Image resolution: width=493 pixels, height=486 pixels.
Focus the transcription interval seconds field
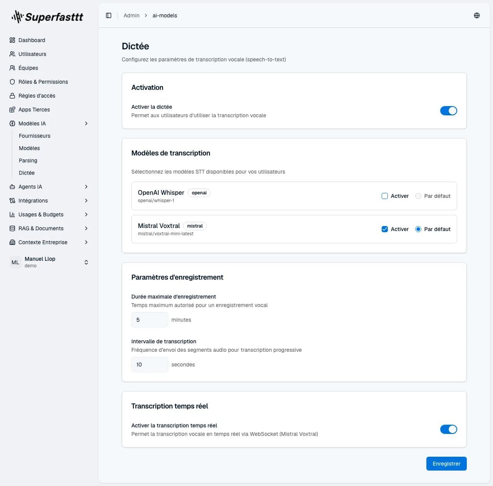150,364
